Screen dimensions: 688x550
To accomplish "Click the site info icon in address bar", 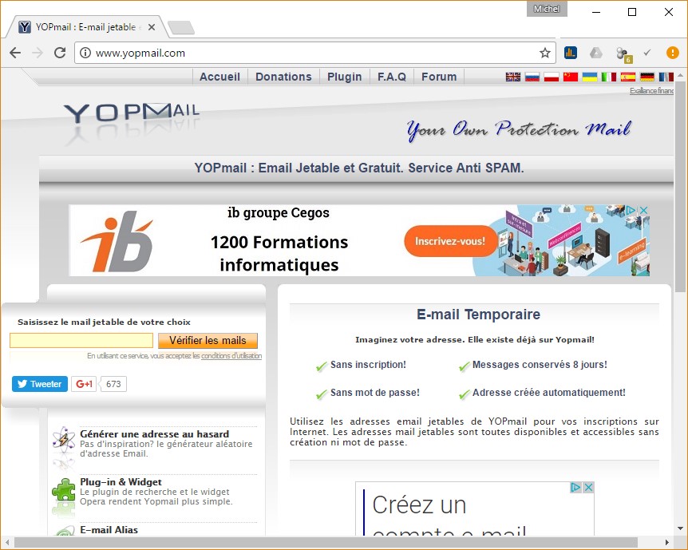I will [85, 53].
